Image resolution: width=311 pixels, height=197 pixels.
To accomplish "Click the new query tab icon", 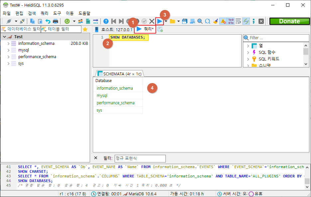I will 160,30.
